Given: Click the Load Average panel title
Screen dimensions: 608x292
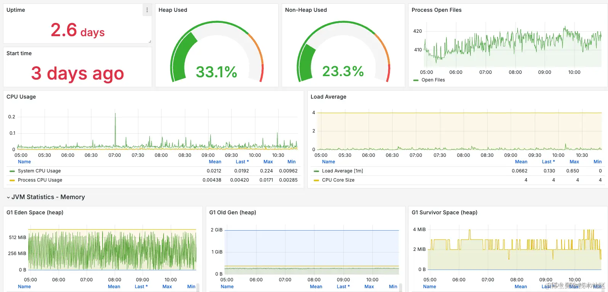Looking at the screenshot, I should (x=328, y=97).
